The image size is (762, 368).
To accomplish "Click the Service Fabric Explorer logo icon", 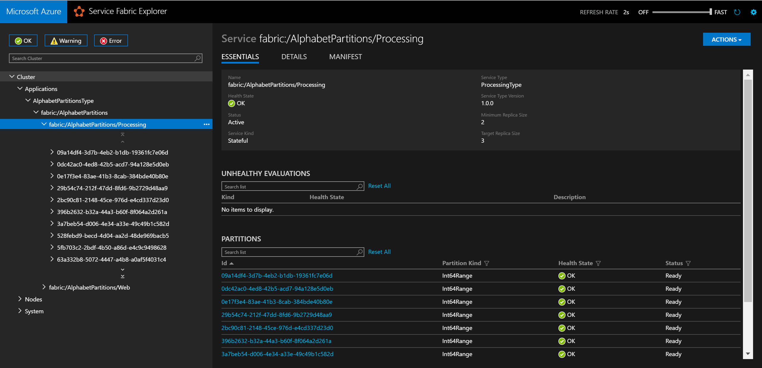I will [x=79, y=12].
